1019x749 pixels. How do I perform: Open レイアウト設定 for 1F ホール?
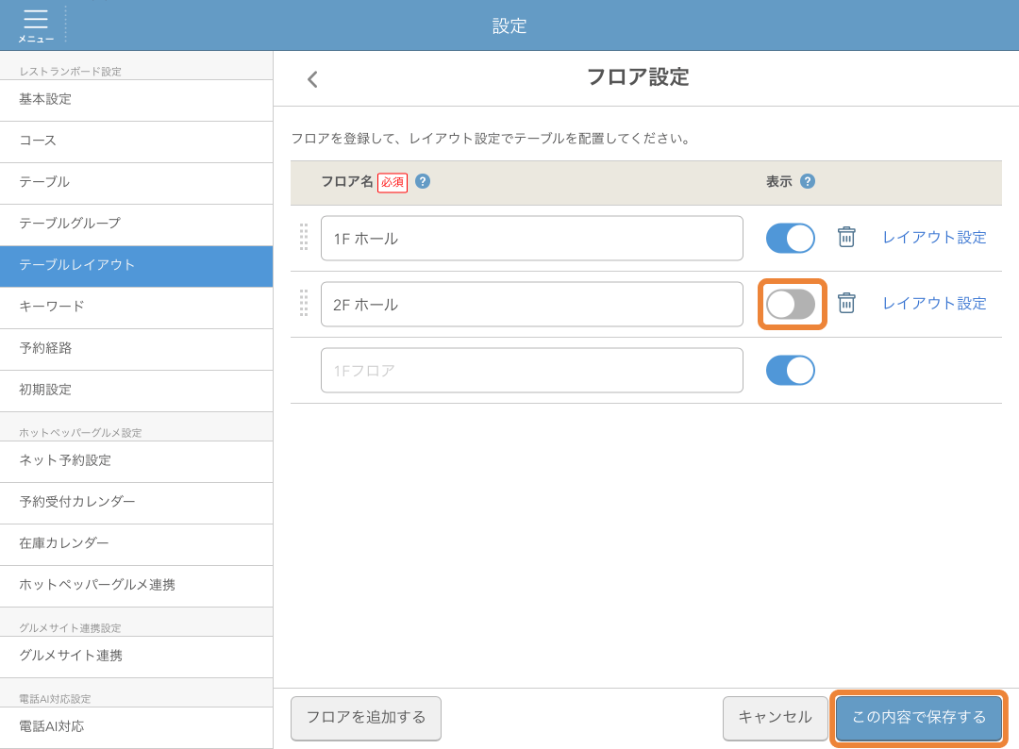(x=934, y=238)
